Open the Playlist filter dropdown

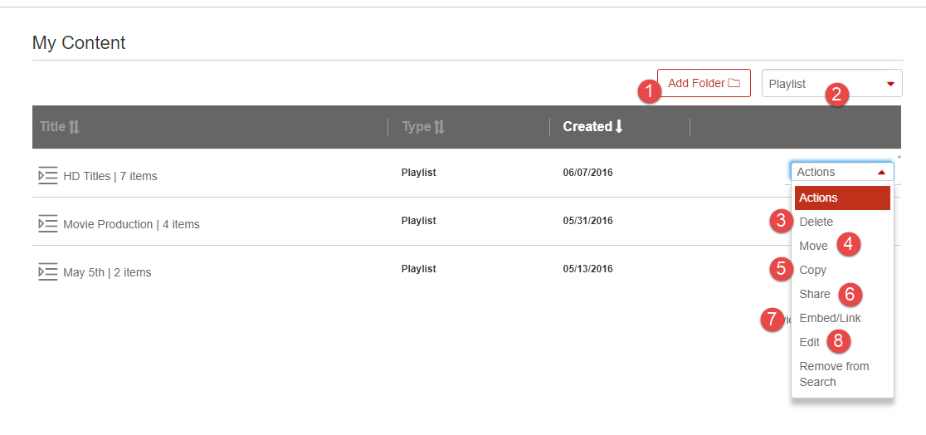click(832, 83)
